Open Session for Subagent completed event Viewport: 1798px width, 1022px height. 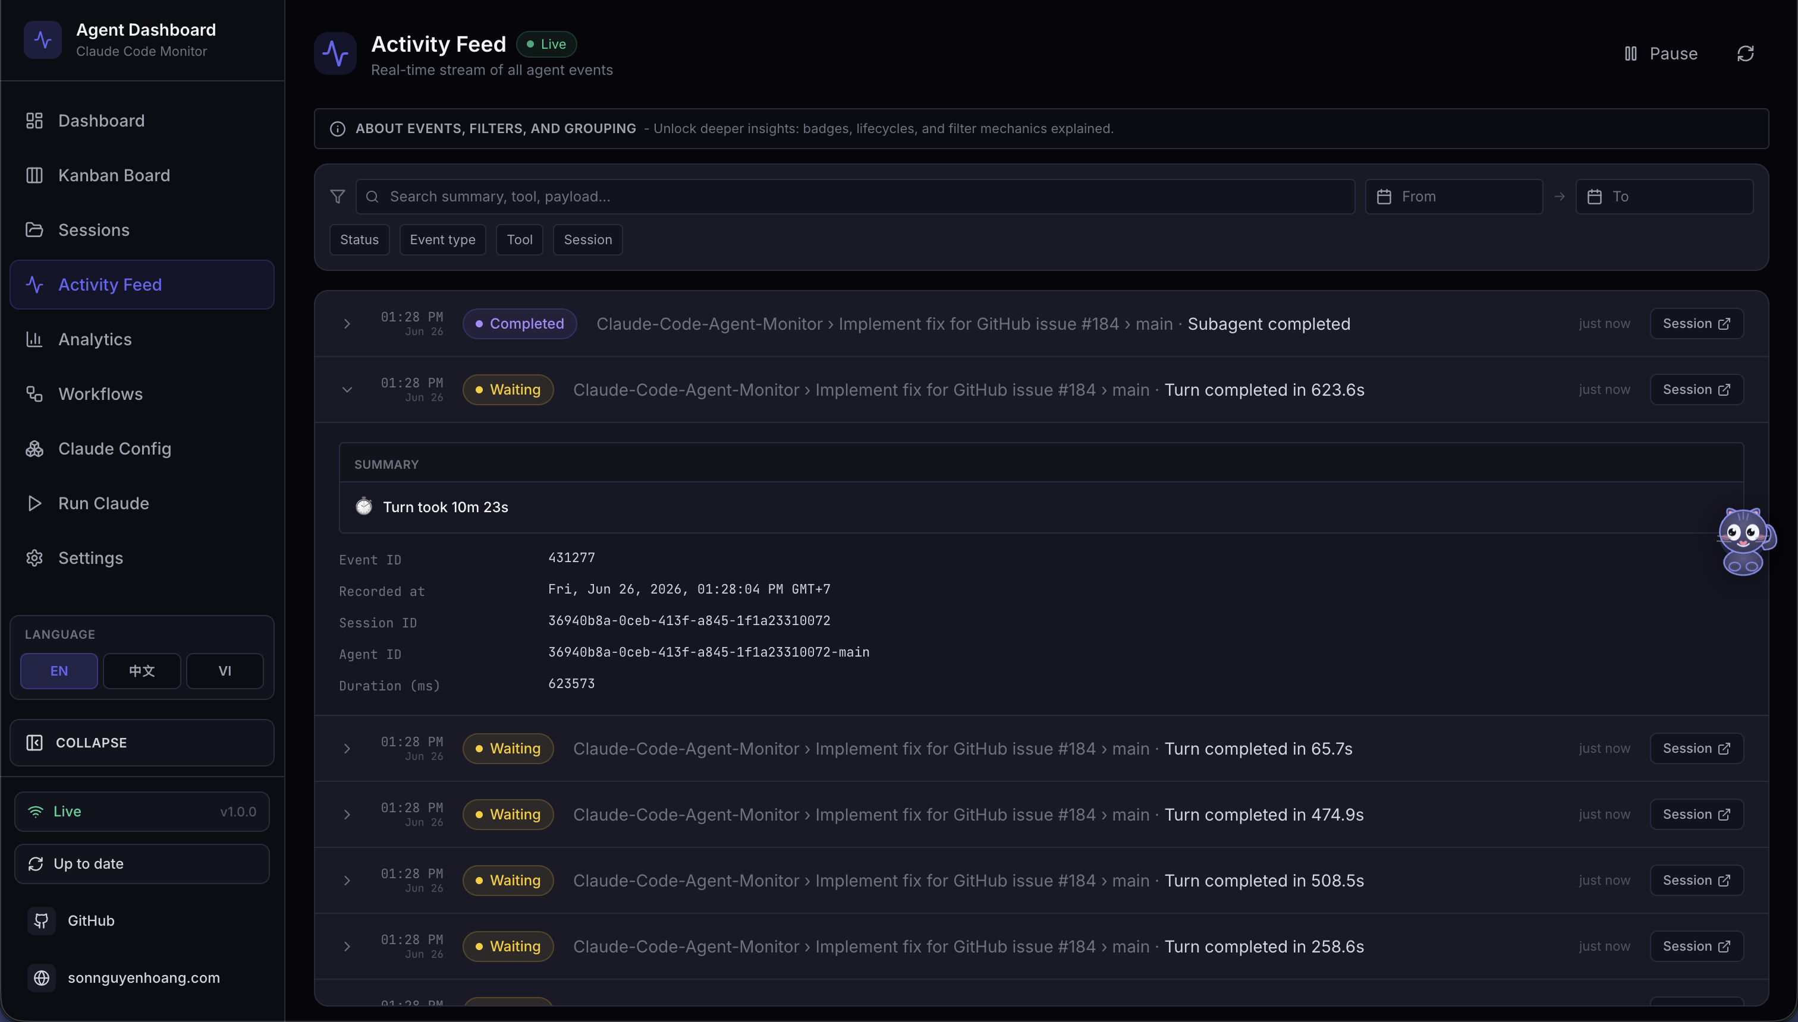coord(1696,324)
